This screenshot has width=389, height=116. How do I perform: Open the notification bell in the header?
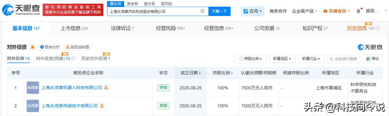(x=358, y=11)
